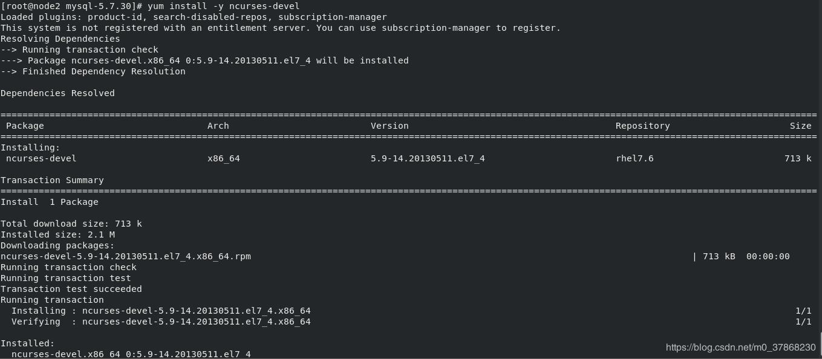
Task: Click the downloaded rpm filename line
Action: pyautogui.click(x=126, y=256)
